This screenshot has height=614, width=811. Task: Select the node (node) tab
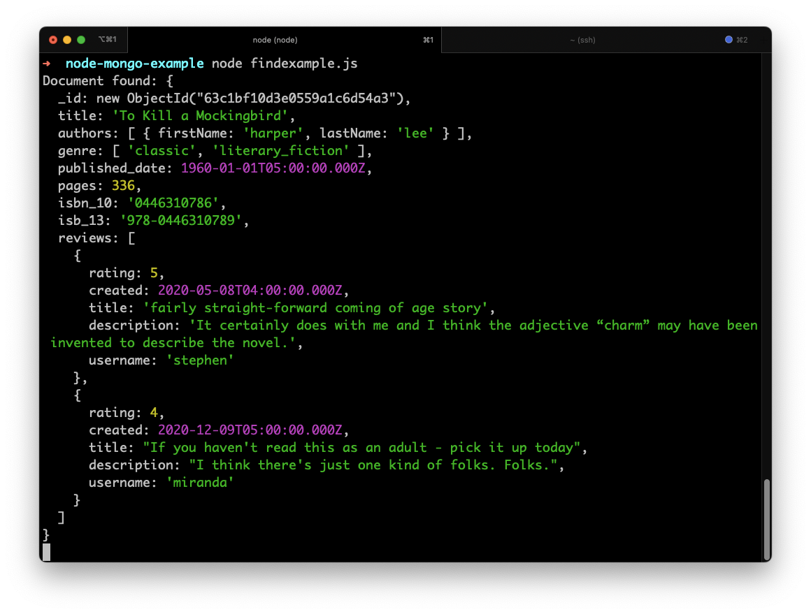[275, 40]
